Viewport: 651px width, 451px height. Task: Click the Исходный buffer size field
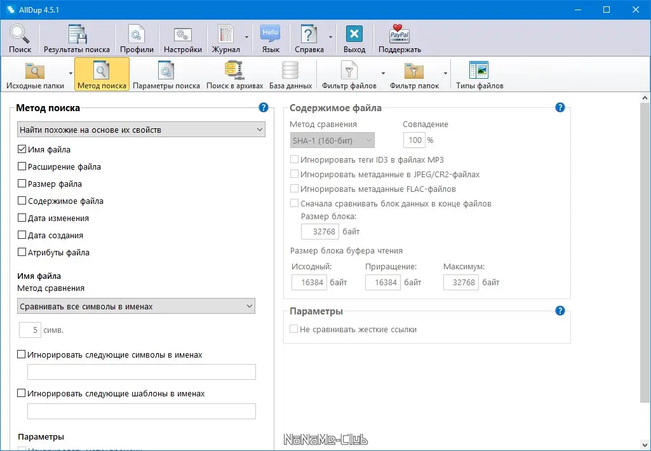pyautogui.click(x=309, y=283)
